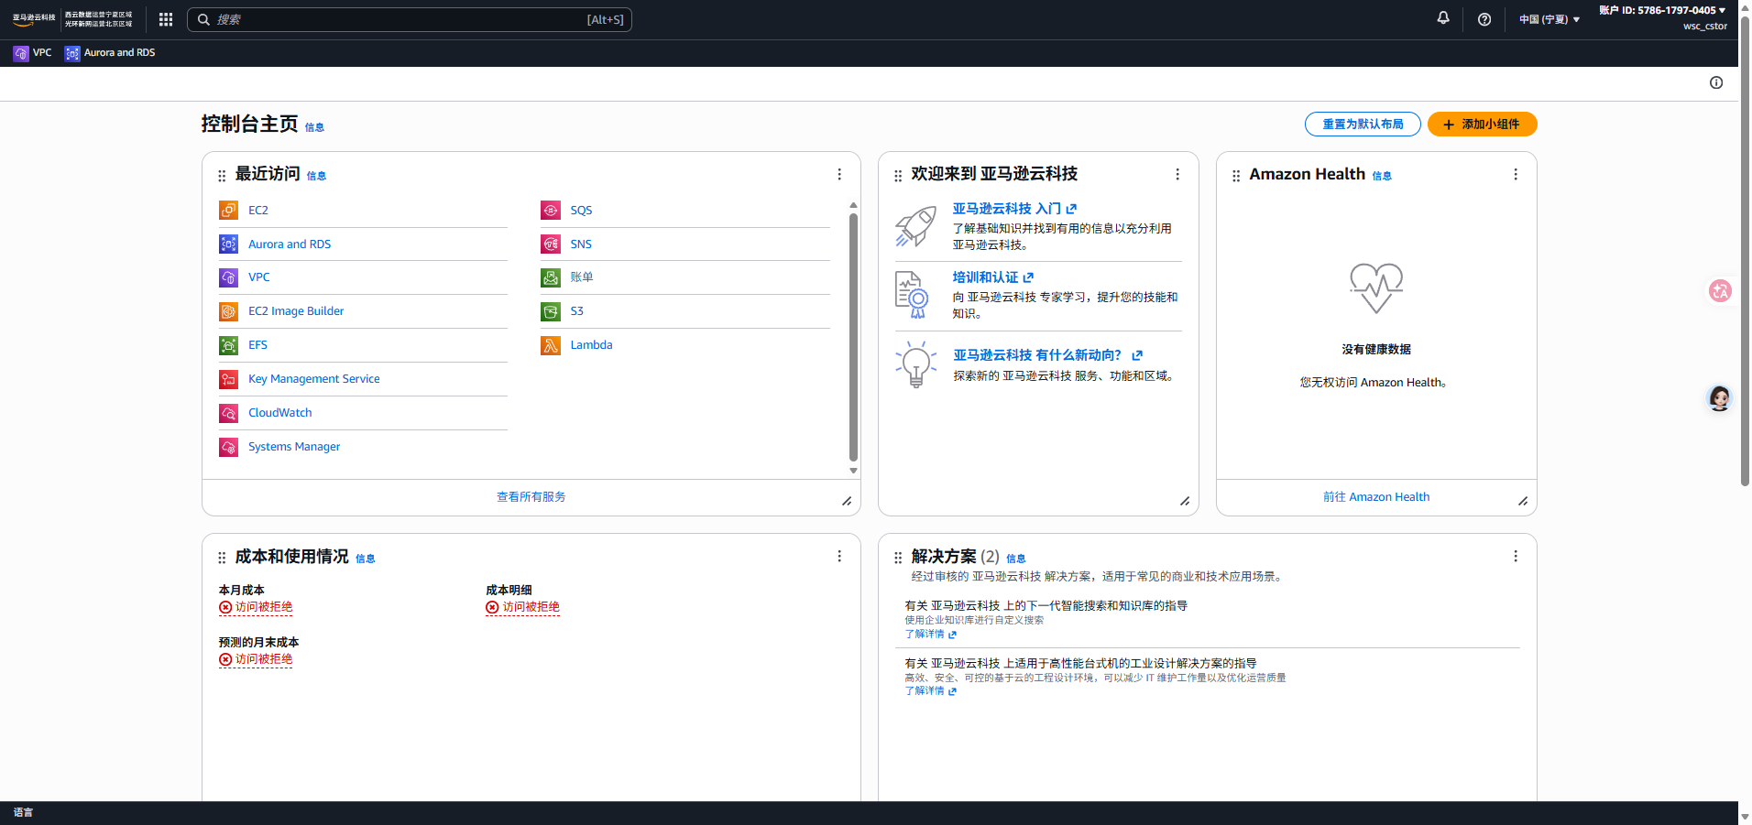Open the Amazon Health widget options menu
The width and height of the screenshot is (1752, 825).
click(x=1516, y=174)
